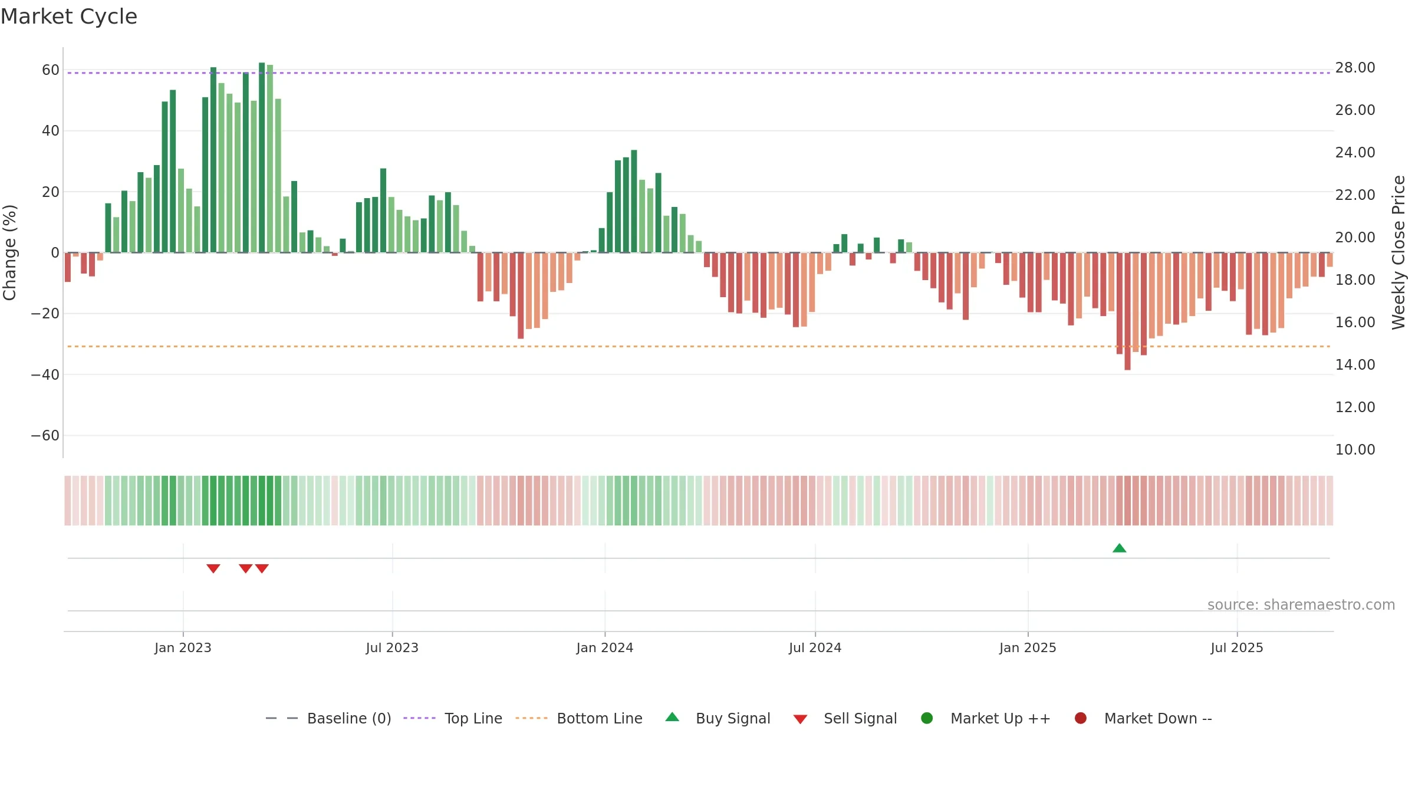Screen dimensions: 1415x796
Task: Click the '60' tick on the left axis
Action: (x=51, y=70)
